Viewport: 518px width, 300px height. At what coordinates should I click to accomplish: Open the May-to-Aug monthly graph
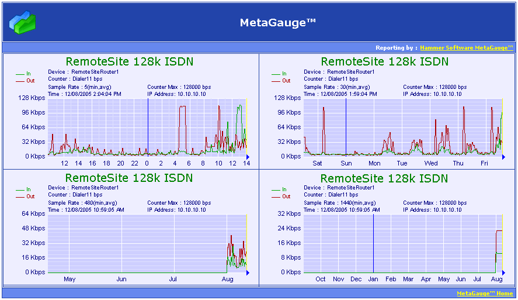point(147,243)
